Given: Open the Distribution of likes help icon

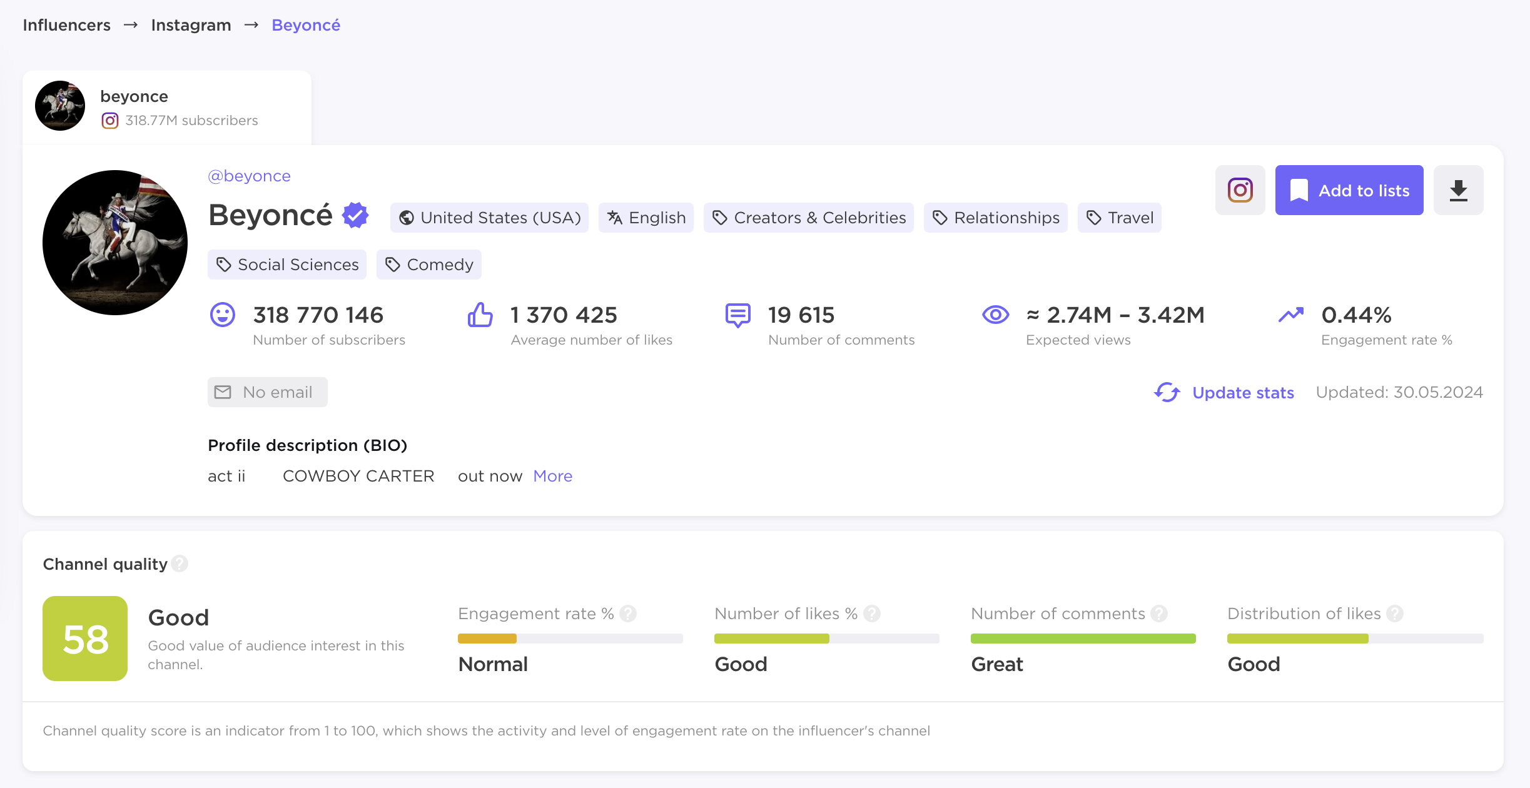Looking at the screenshot, I should click(1394, 614).
